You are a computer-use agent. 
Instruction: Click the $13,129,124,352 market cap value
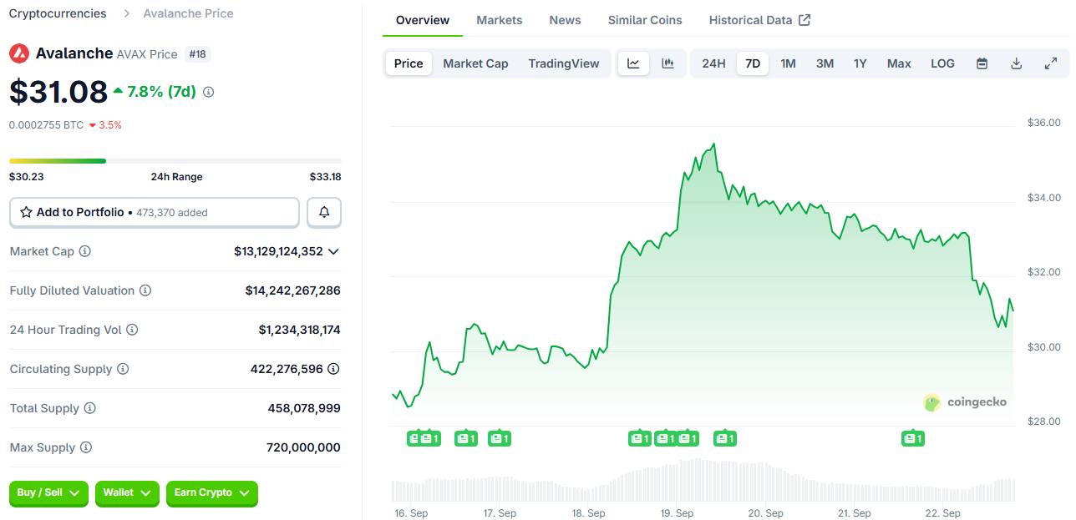[x=278, y=251]
